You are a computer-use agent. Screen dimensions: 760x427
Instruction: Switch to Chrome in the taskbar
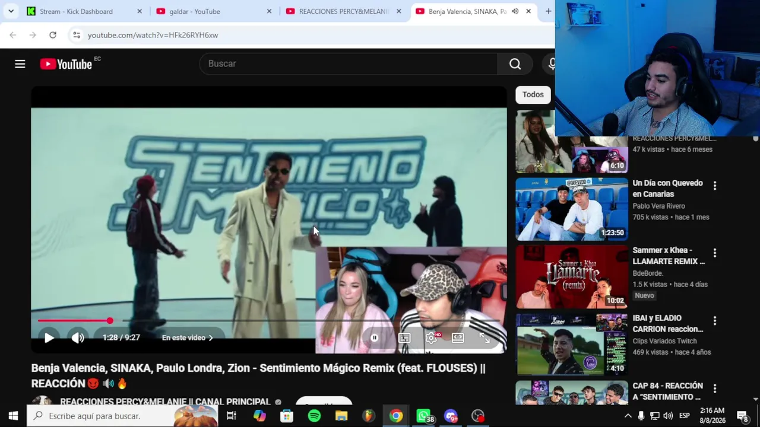coord(396,416)
